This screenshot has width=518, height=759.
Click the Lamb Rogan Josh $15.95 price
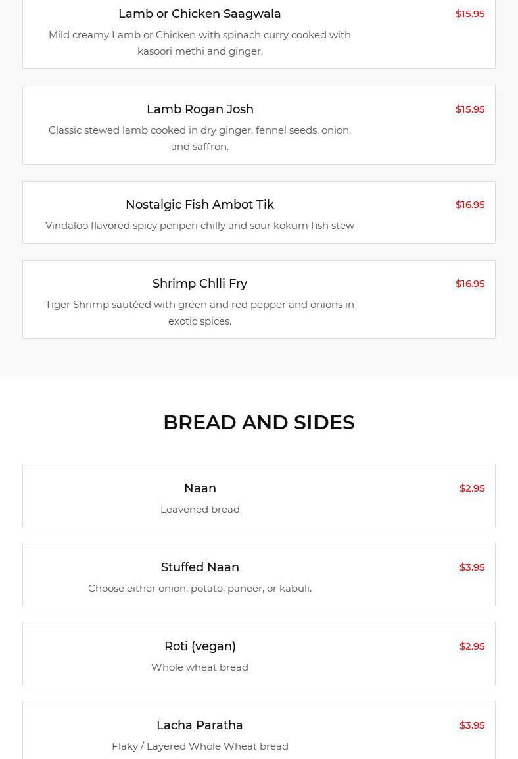pyautogui.click(x=469, y=109)
